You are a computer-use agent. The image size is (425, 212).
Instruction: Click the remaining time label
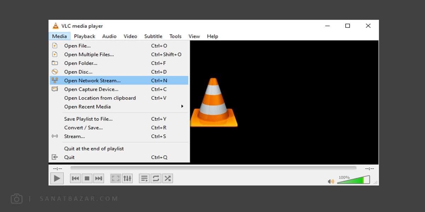point(369,169)
